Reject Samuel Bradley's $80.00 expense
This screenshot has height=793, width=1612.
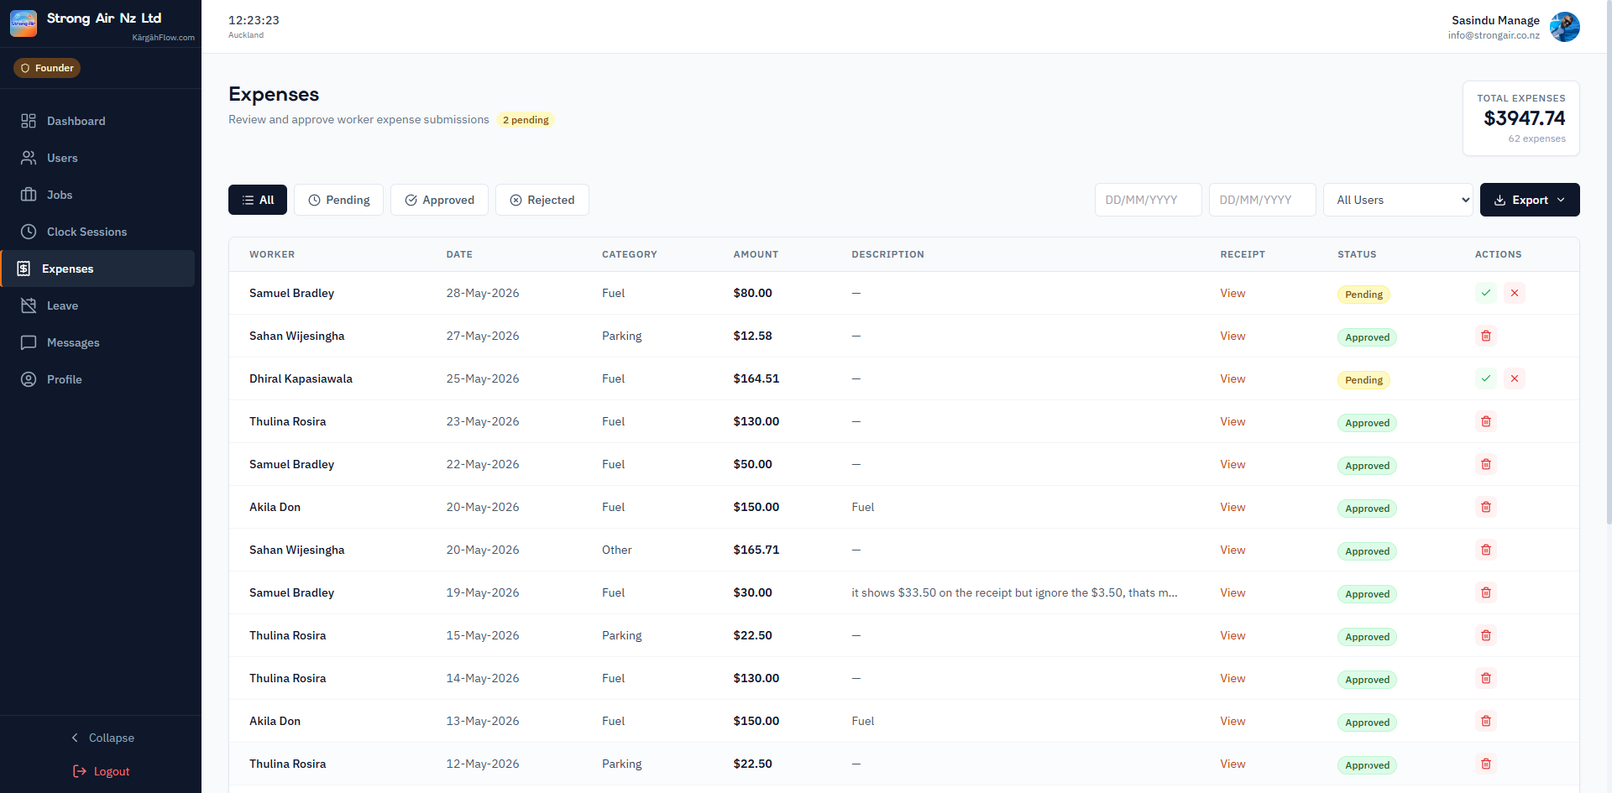(1515, 293)
